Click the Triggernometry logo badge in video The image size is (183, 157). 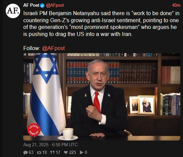(x=34, y=130)
